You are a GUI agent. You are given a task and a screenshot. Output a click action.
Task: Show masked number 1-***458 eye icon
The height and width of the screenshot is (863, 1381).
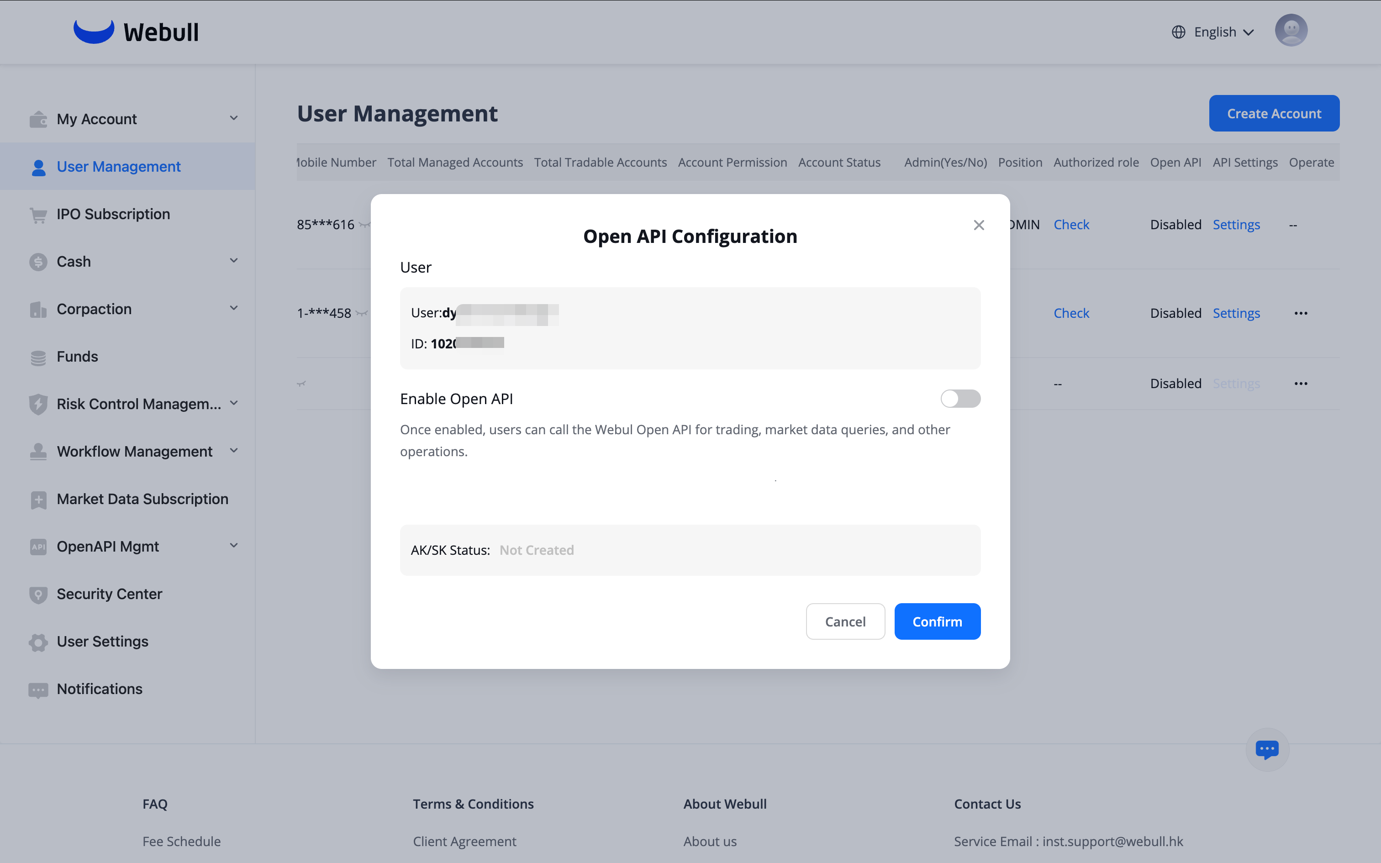361,313
